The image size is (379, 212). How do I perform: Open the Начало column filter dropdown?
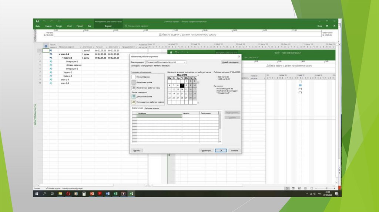(105, 47)
